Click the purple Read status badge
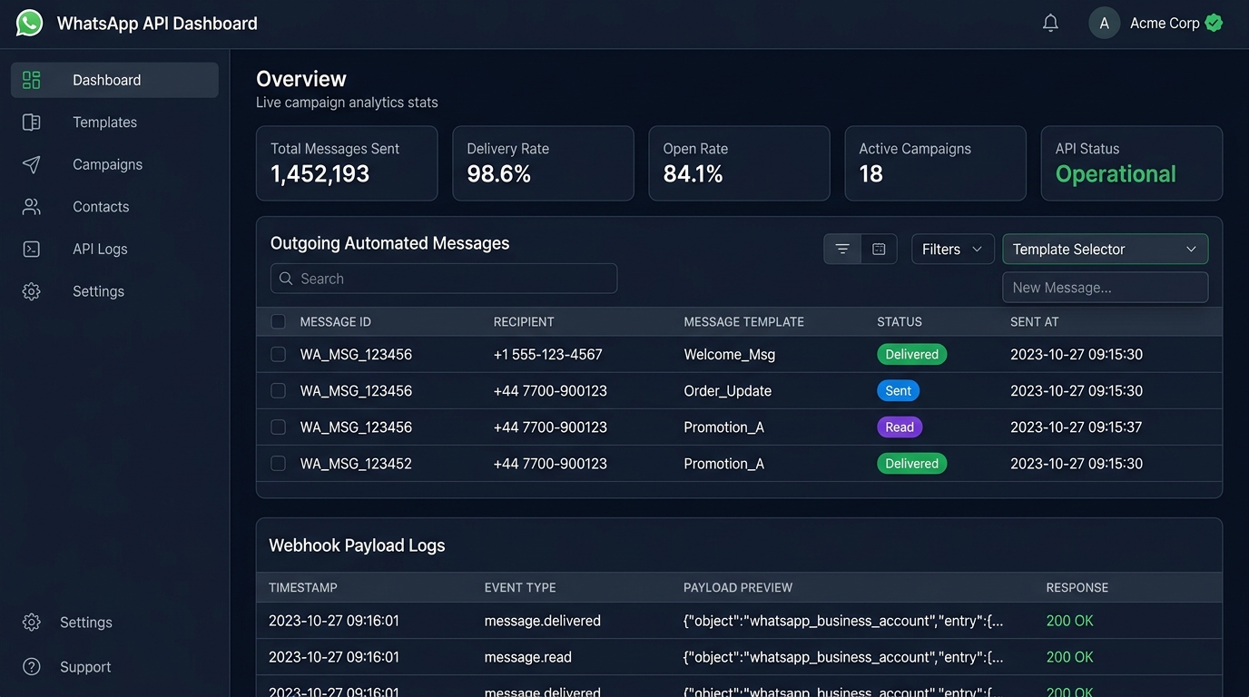The width and height of the screenshot is (1249, 697). 900,427
